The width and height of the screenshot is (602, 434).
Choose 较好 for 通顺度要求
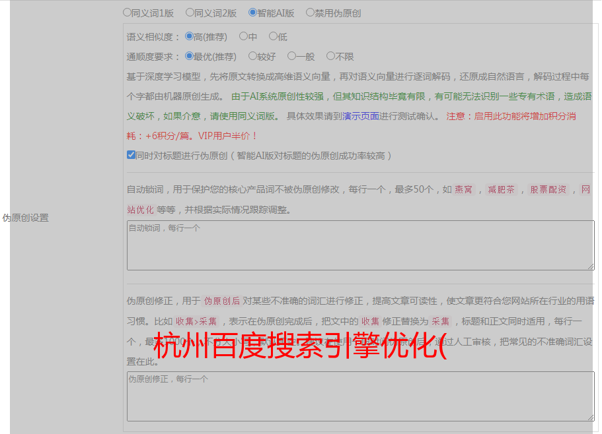coord(252,56)
